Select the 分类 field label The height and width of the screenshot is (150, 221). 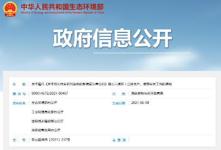point(119,94)
